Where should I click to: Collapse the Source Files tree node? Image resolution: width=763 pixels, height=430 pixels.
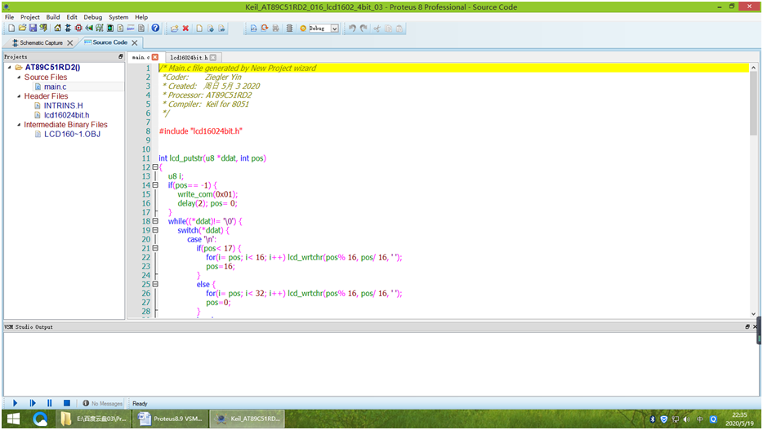pos(19,78)
